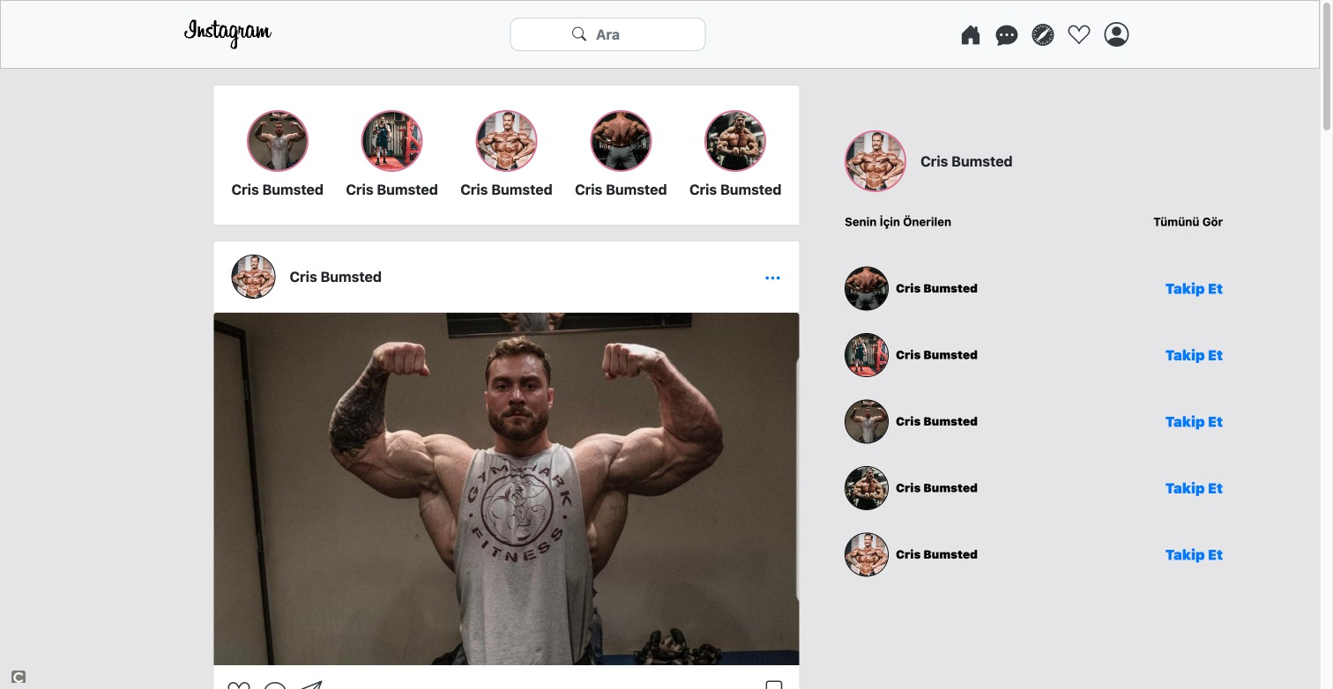Click the search magnifier icon
The image size is (1333, 689).
(579, 34)
